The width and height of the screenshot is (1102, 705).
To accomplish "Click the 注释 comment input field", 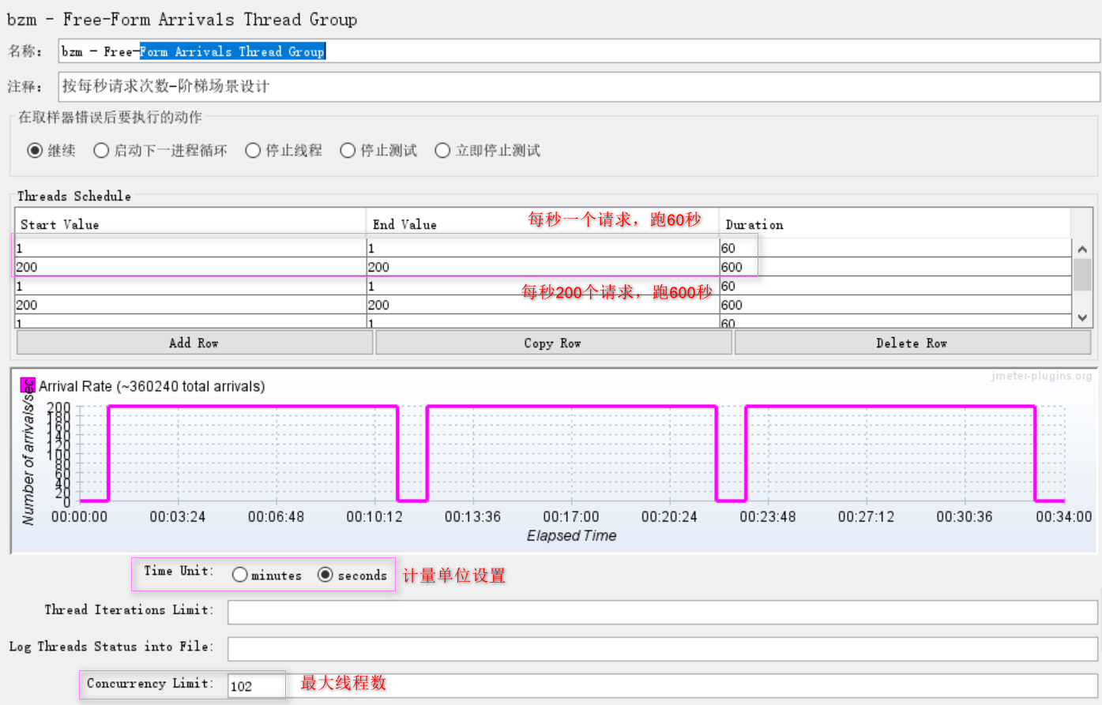I will (x=579, y=86).
